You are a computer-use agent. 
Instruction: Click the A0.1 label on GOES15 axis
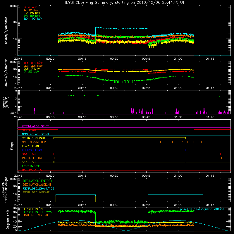pos(13,113)
